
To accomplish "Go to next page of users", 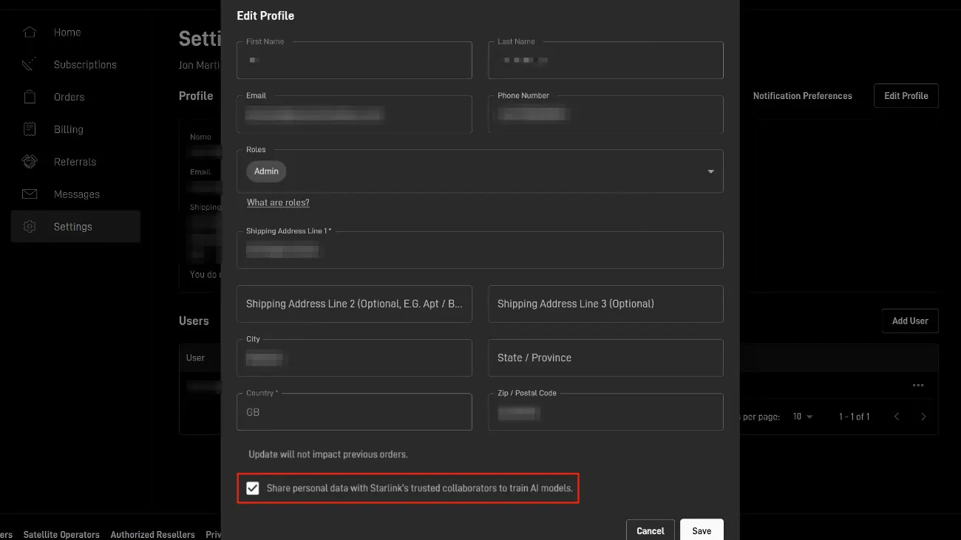I will pos(923,417).
